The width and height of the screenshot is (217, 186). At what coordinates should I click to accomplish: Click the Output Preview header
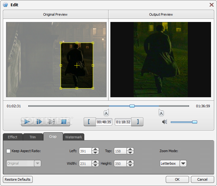coord(161,14)
